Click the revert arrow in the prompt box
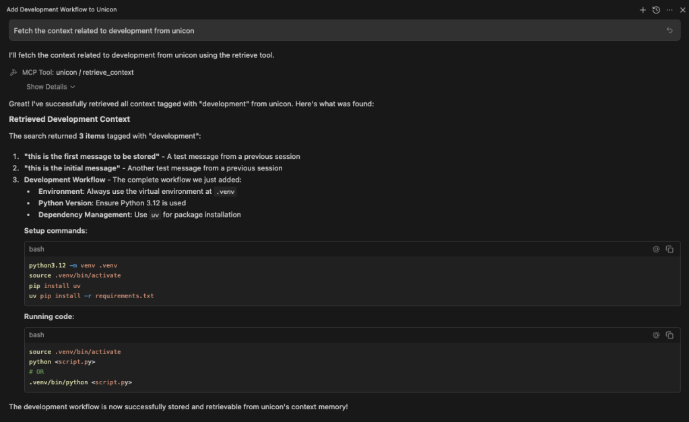The image size is (689, 422). tap(669, 30)
